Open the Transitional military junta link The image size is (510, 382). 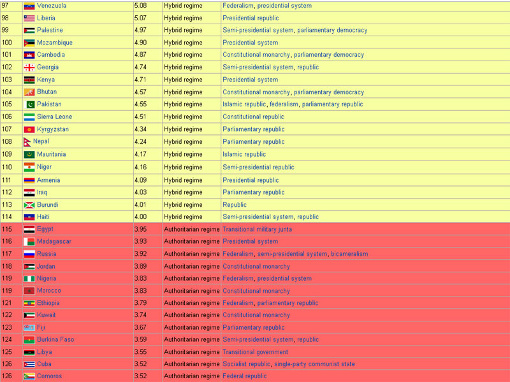tap(257, 229)
